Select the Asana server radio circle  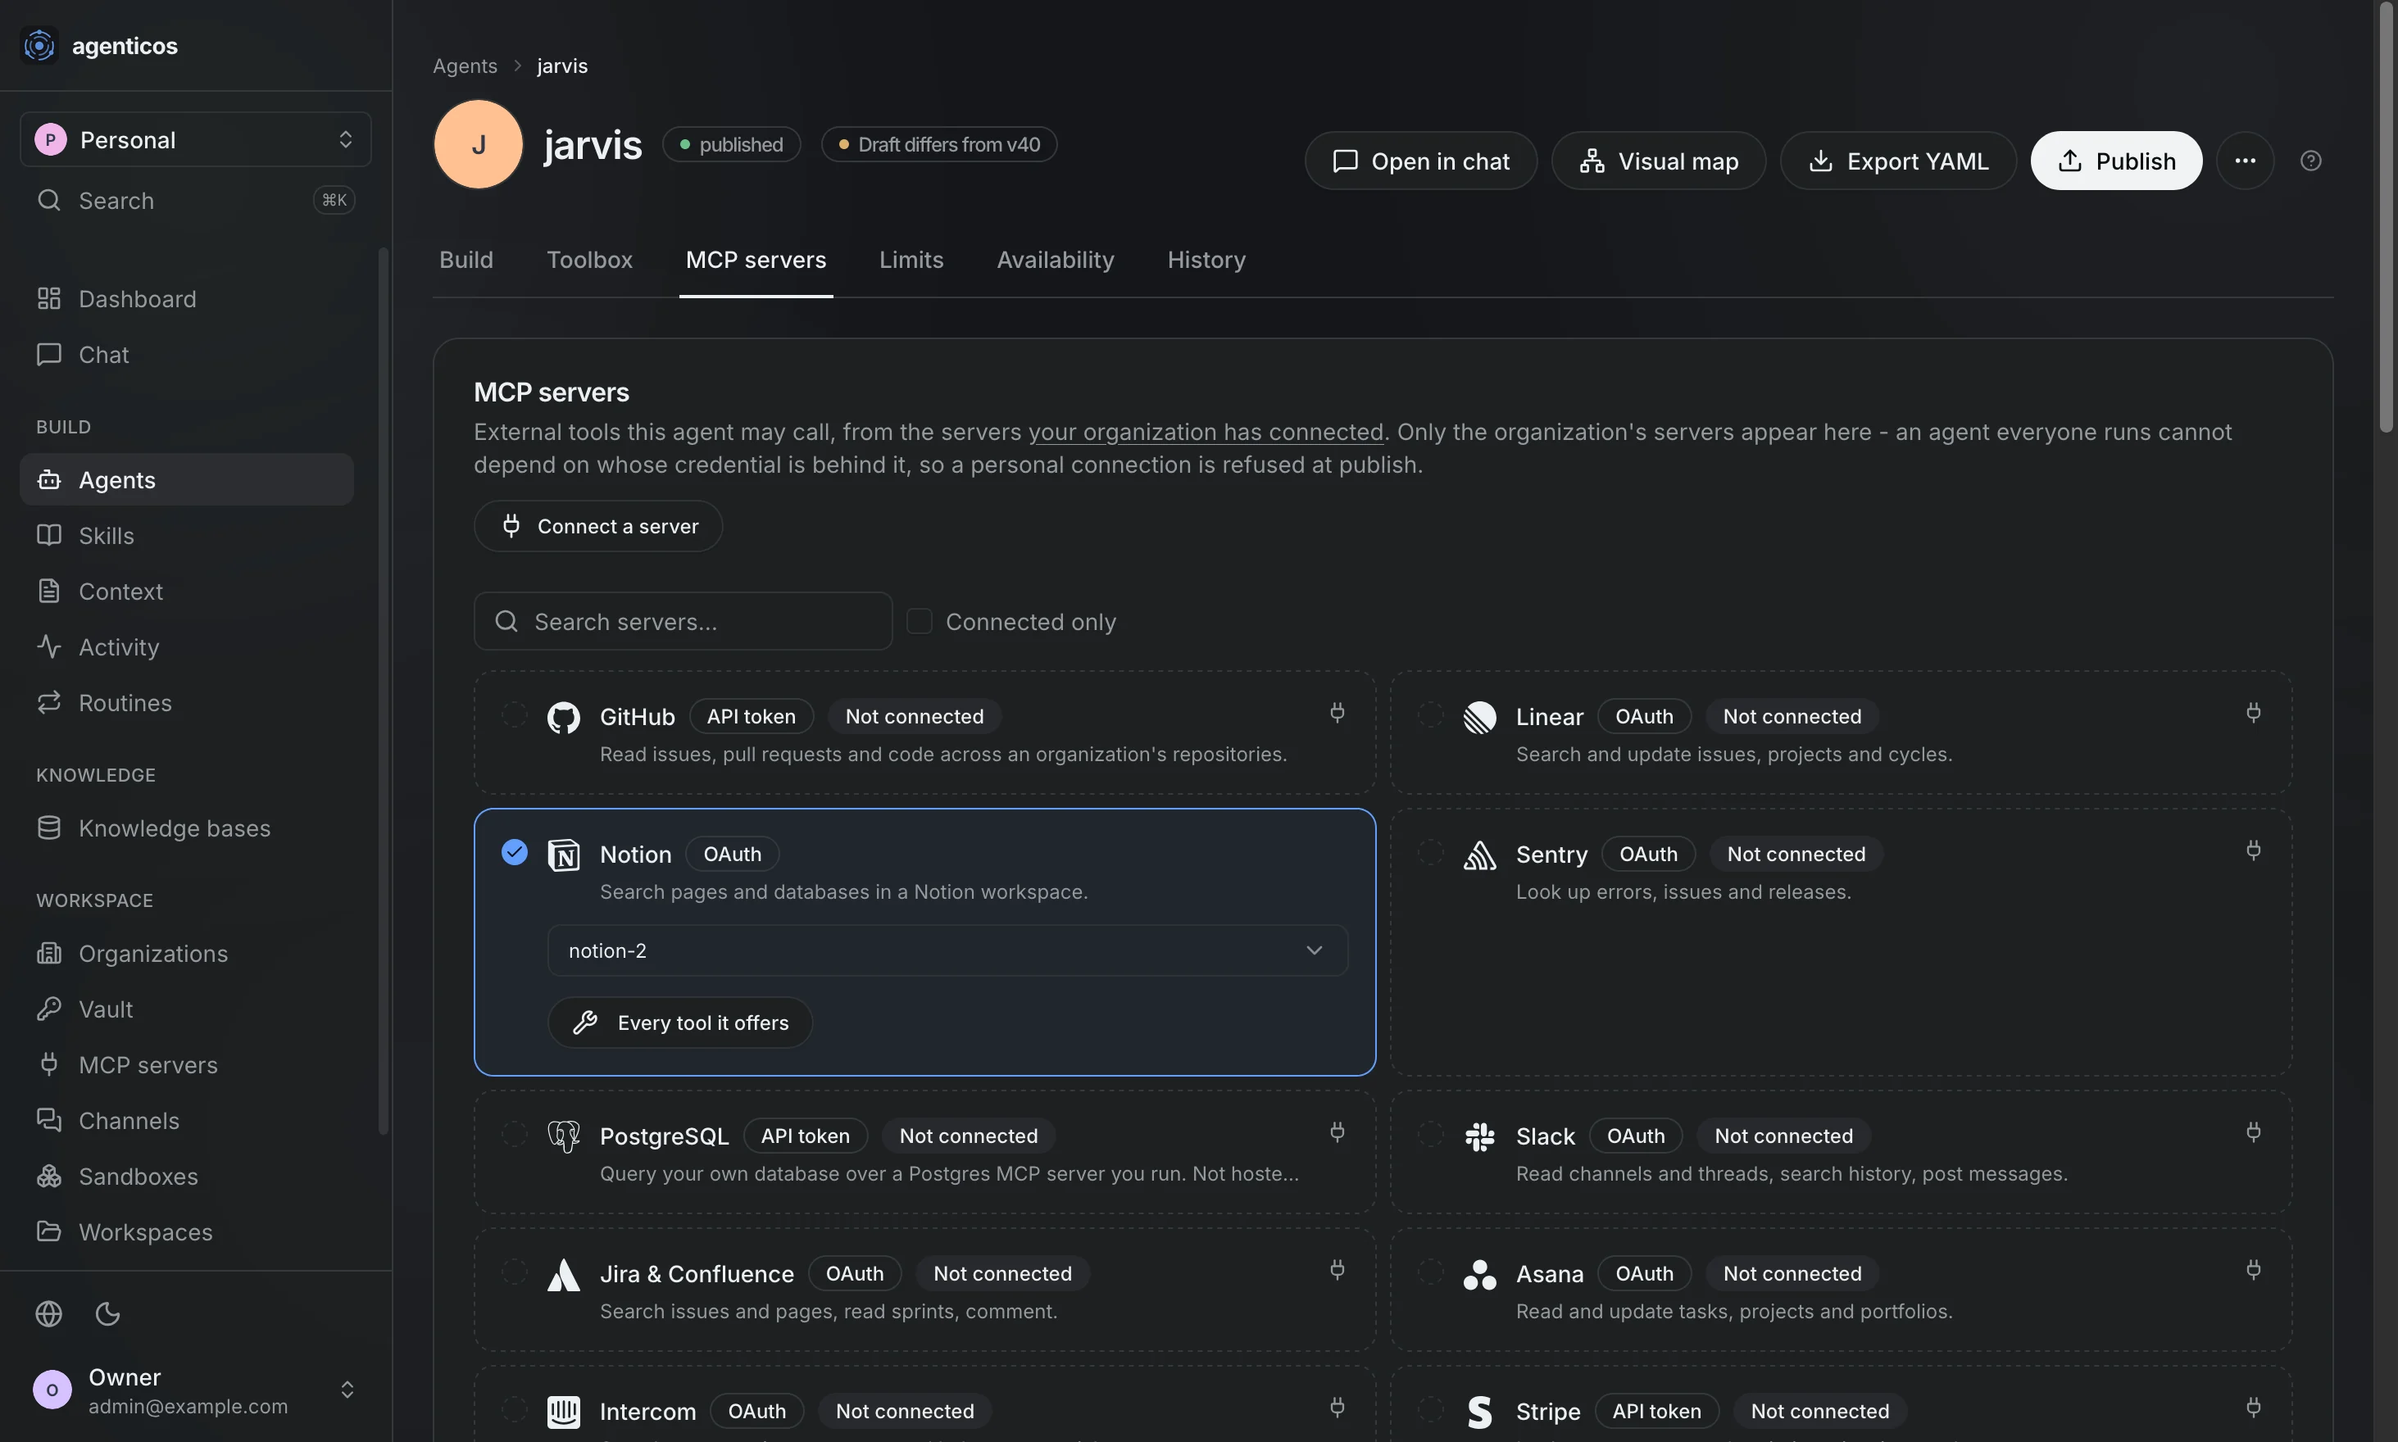[x=1430, y=1271]
